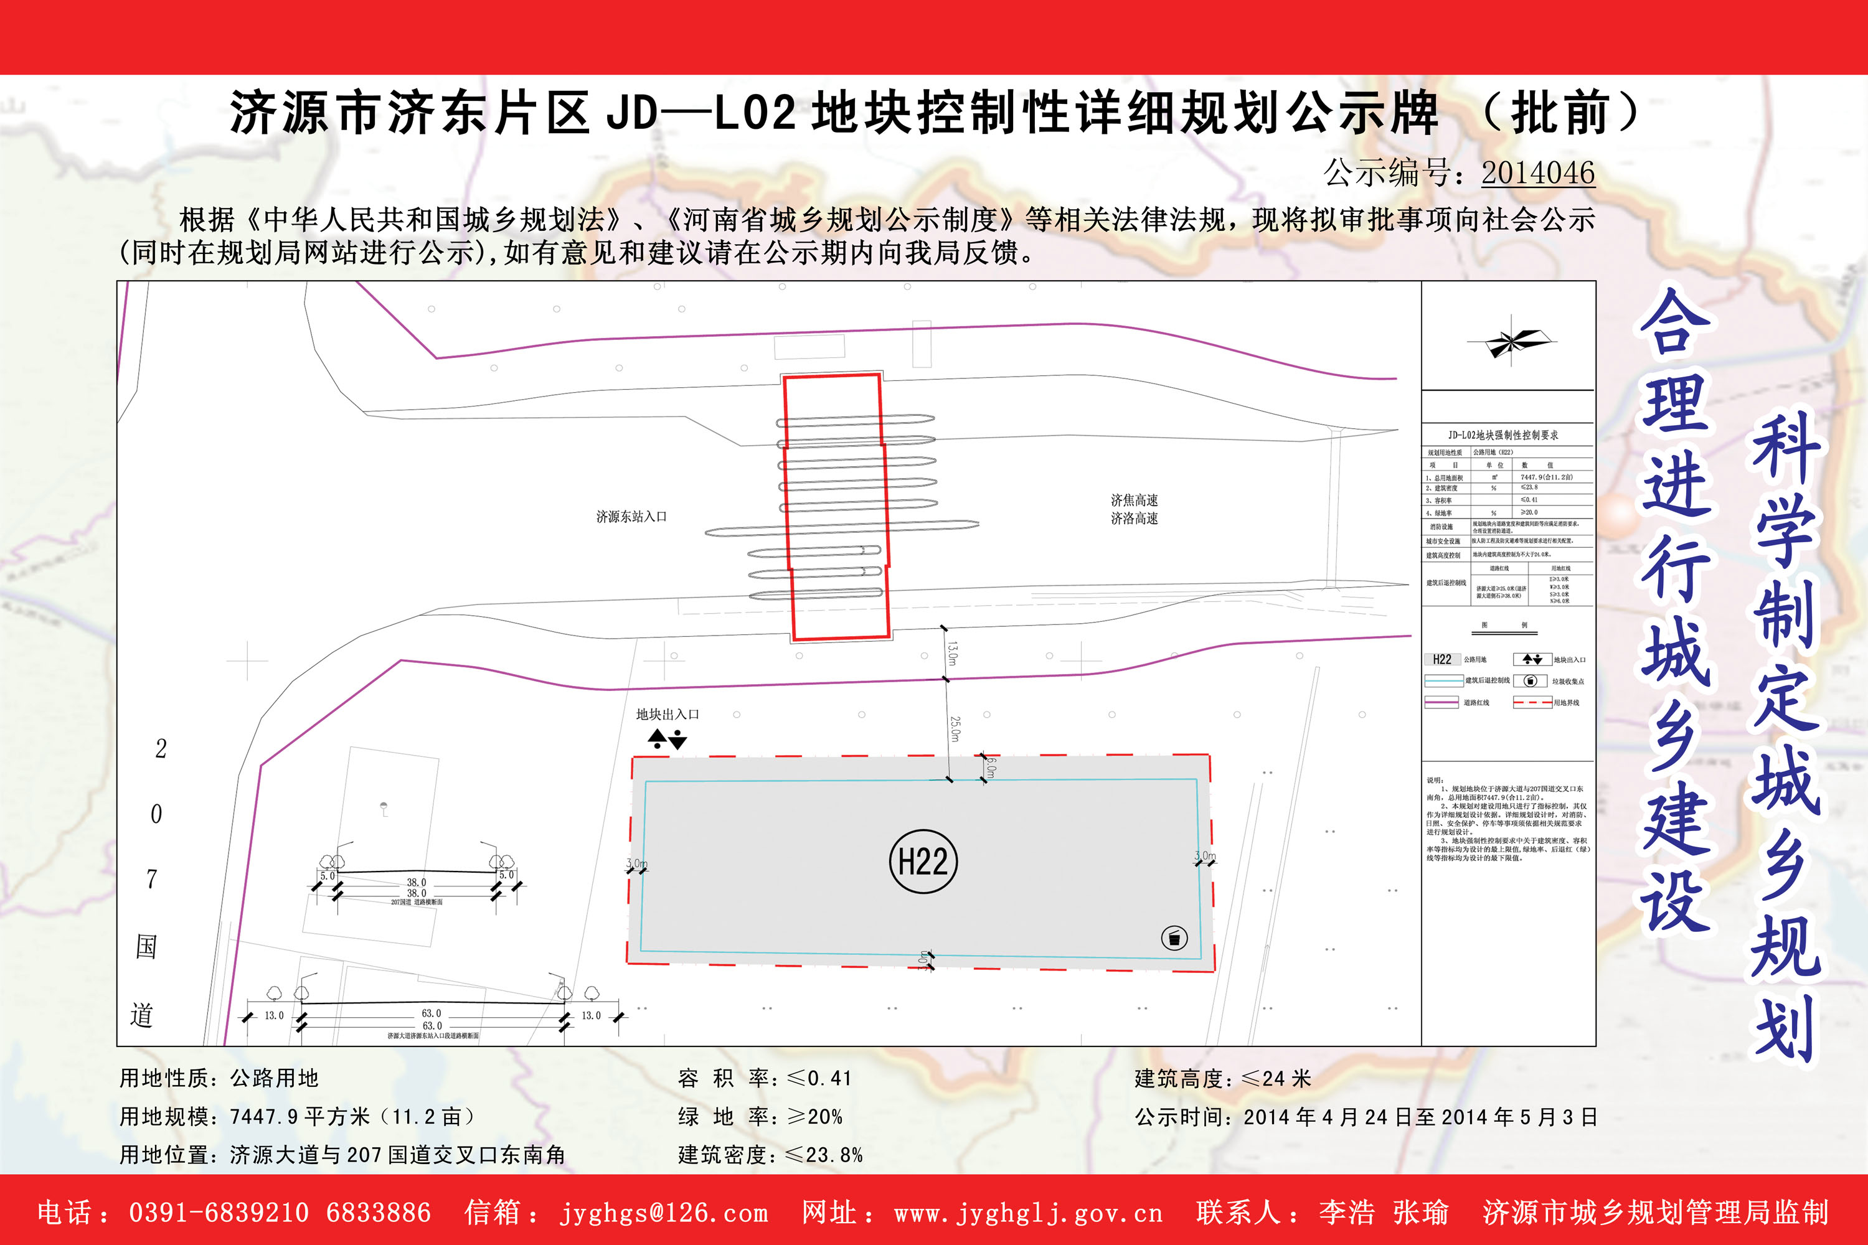Click the 25.0m setback dimension label
Viewport: 1868px width, 1245px height.
tap(955, 729)
